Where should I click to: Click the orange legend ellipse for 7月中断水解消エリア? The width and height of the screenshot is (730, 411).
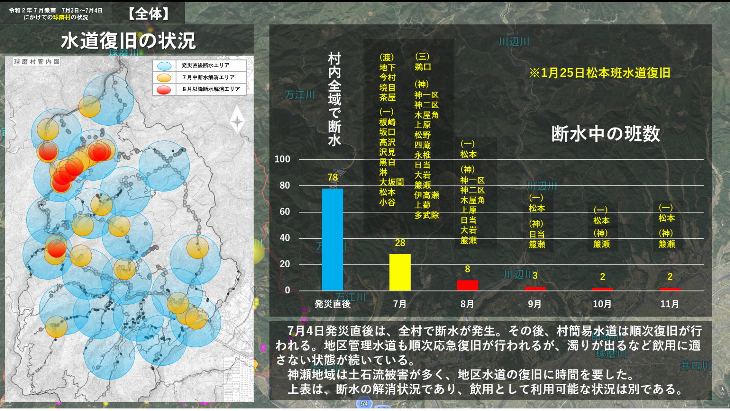click(x=165, y=77)
